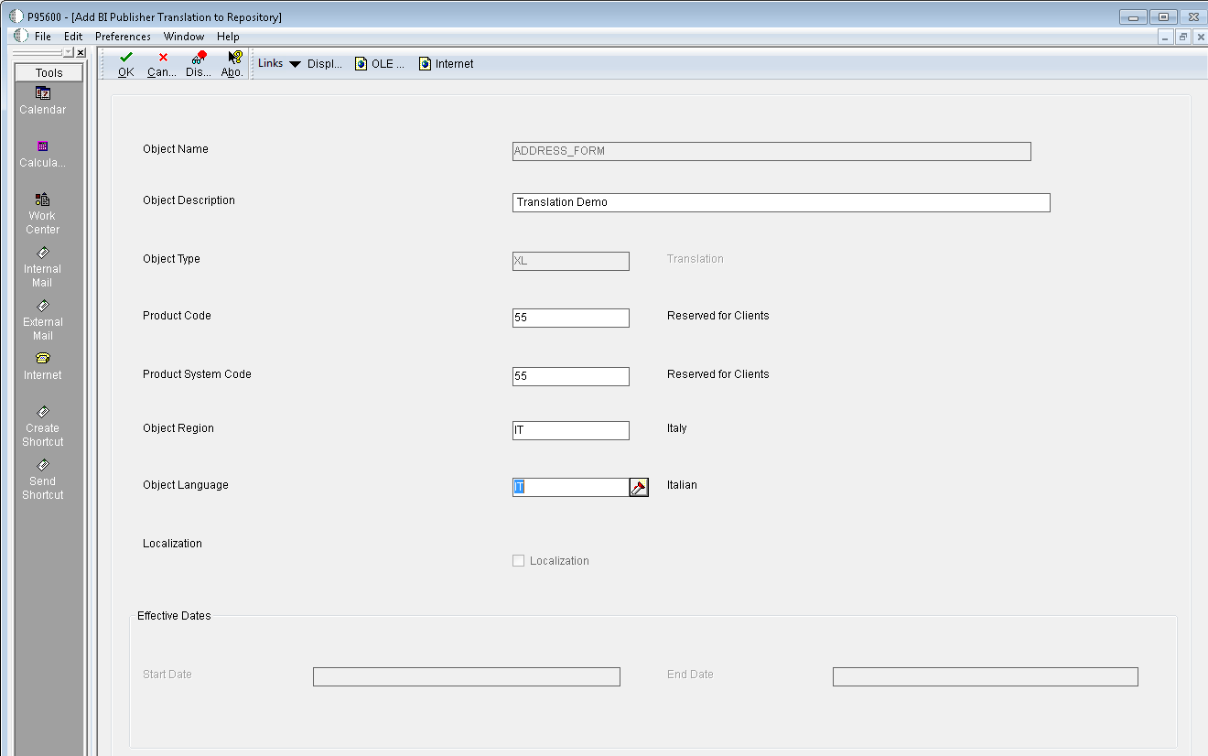Click the Object Region label

(178, 428)
